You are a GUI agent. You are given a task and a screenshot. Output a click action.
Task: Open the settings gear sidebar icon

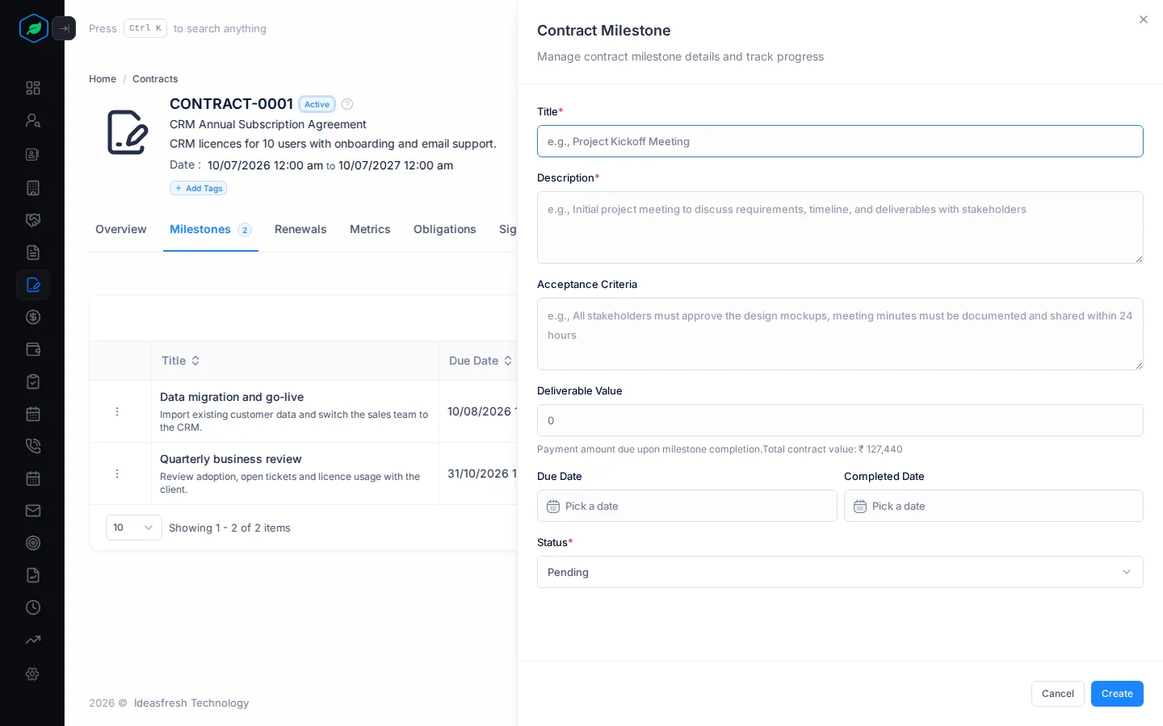(x=33, y=674)
